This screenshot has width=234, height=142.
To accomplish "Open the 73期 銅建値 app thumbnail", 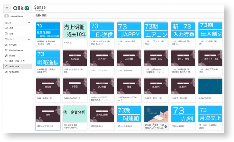I will 129,114.
